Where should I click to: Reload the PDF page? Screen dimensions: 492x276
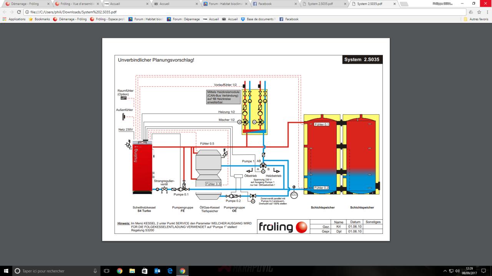pyautogui.click(x=19, y=12)
